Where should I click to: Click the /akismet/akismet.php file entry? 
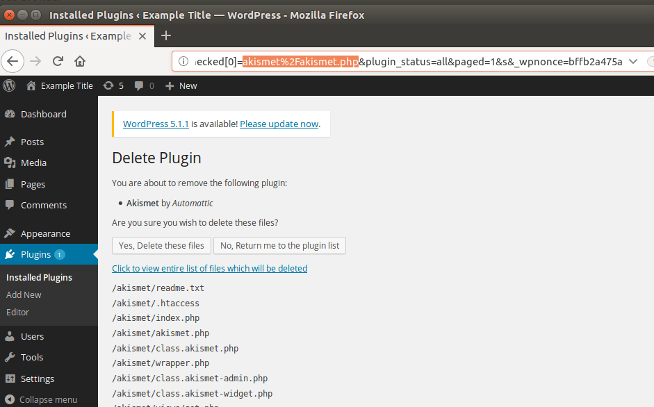[161, 333]
